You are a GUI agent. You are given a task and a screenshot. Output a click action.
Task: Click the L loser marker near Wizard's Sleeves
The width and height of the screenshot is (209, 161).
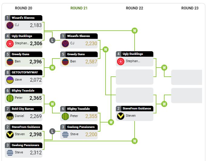(52, 40)
